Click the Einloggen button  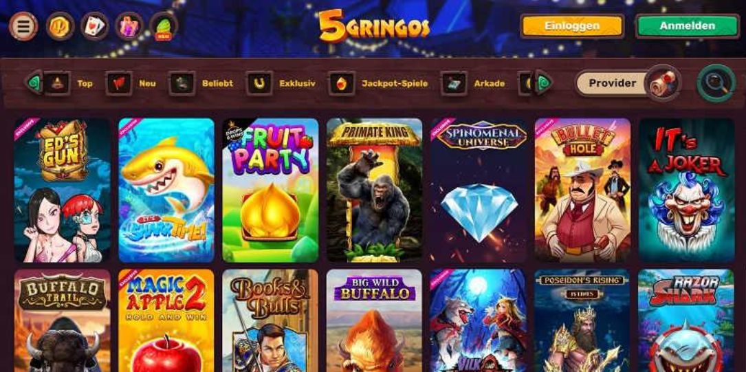[x=572, y=26]
